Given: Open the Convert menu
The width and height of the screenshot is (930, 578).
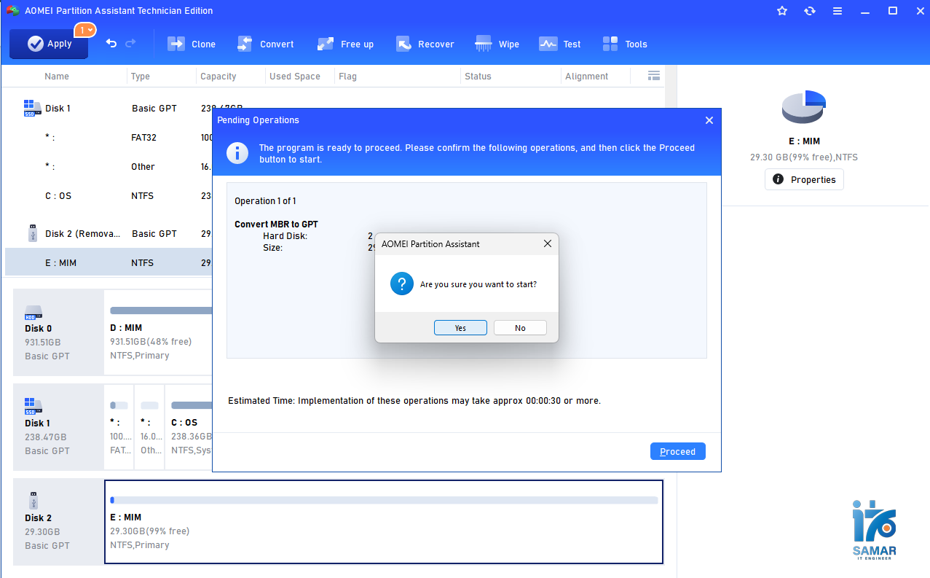Looking at the screenshot, I should (266, 44).
